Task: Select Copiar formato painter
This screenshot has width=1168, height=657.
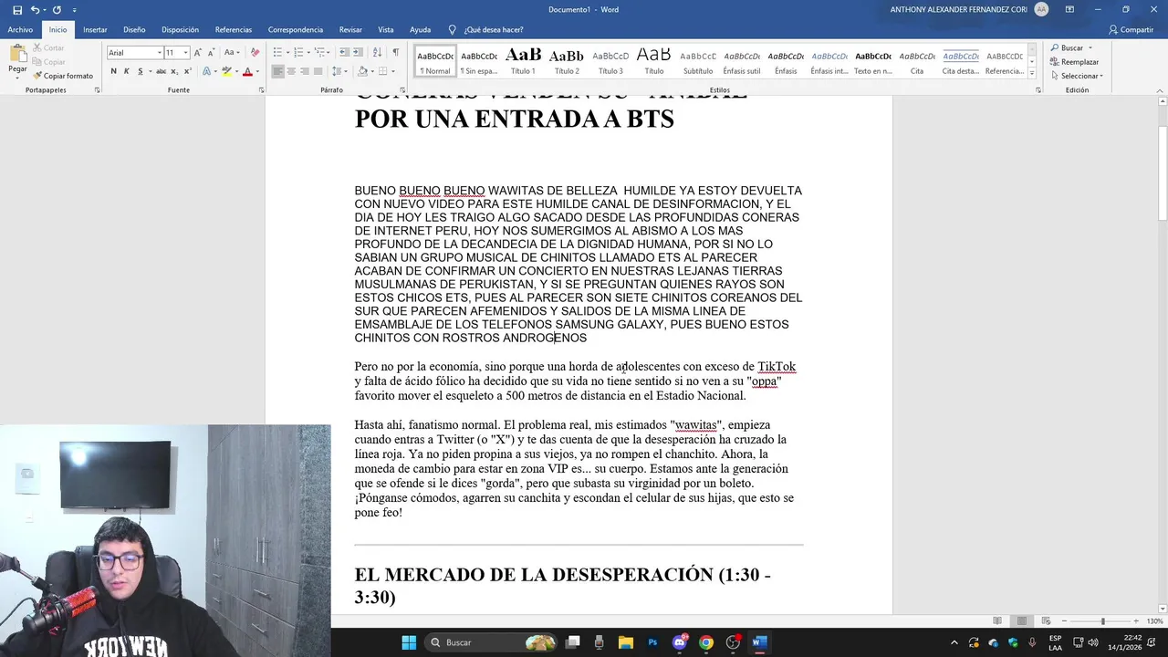Action: 64,76
